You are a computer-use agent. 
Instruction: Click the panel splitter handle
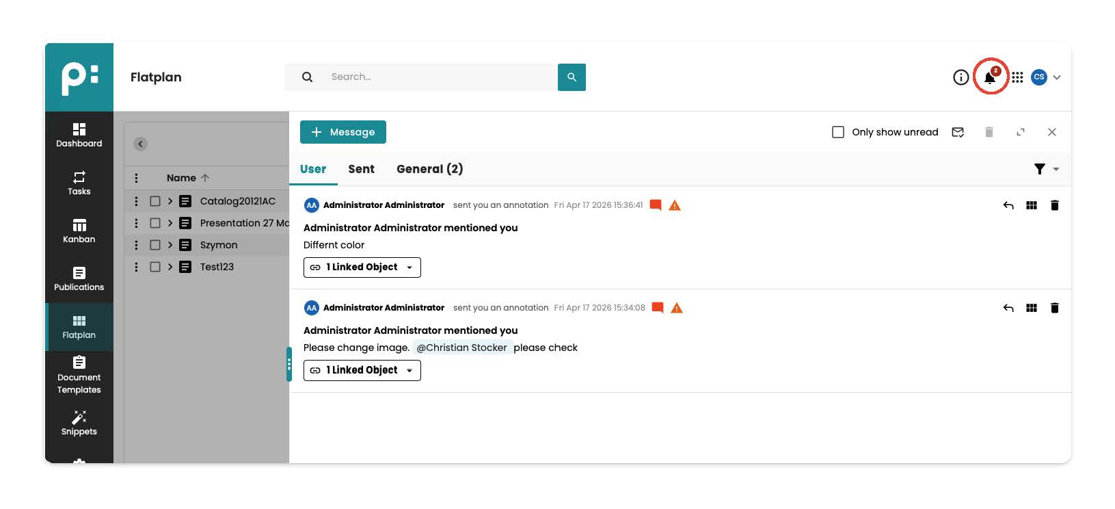click(x=289, y=365)
